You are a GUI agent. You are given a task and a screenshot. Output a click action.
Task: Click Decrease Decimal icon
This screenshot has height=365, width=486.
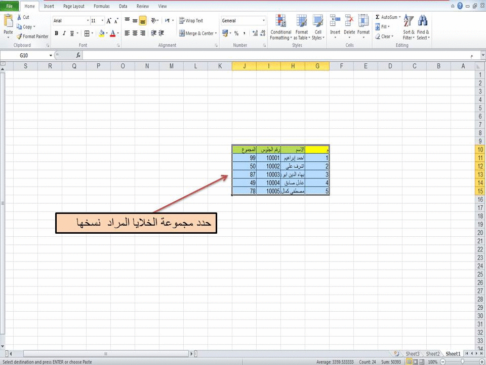tap(263, 33)
